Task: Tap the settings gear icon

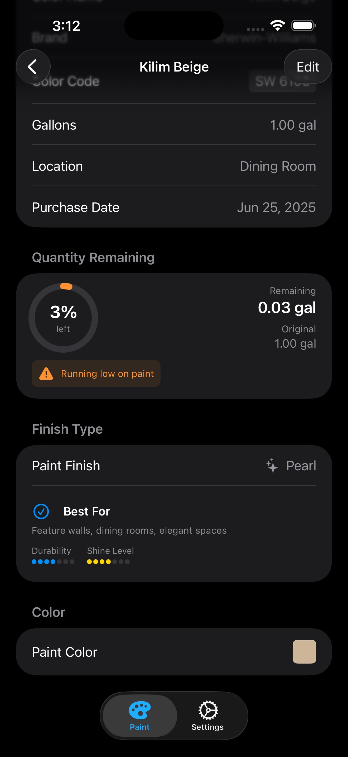Action: coord(208,710)
